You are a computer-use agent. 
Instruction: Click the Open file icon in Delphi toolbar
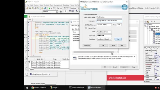pyautogui.click(x=27, y=8)
